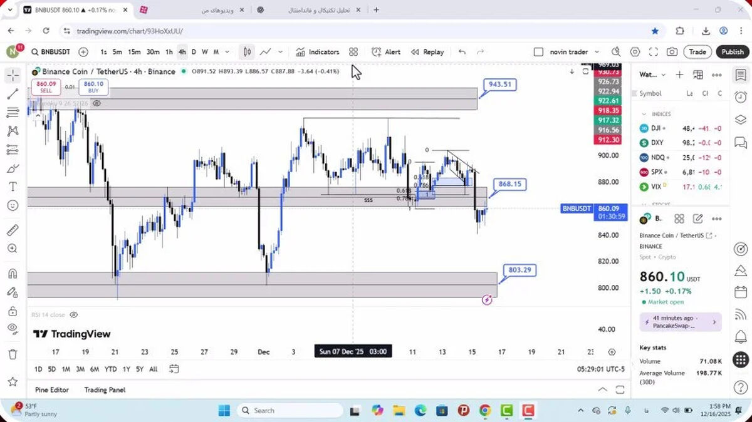Image resolution: width=752 pixels, height=422 pixels.
Task: Toggle the market status dot on chart
Action: (x=184, y=71)
